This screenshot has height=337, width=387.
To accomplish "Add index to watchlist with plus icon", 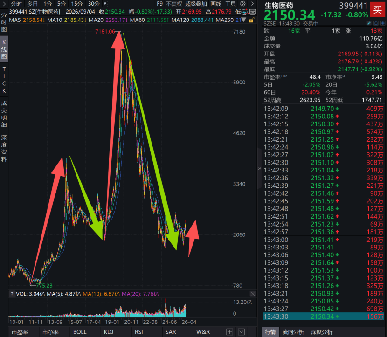I will point(383,23).
